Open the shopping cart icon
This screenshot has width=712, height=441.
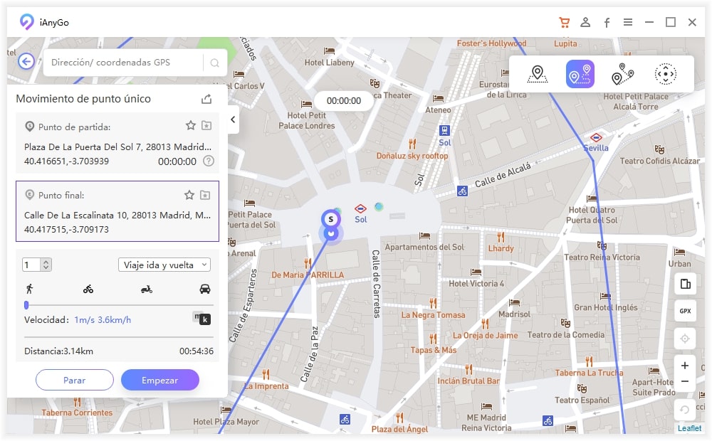coord(564,22)
